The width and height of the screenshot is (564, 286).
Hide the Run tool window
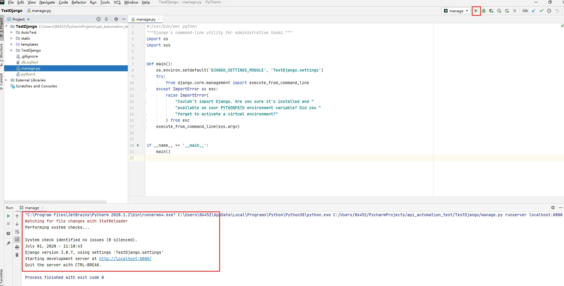point(561,208)
